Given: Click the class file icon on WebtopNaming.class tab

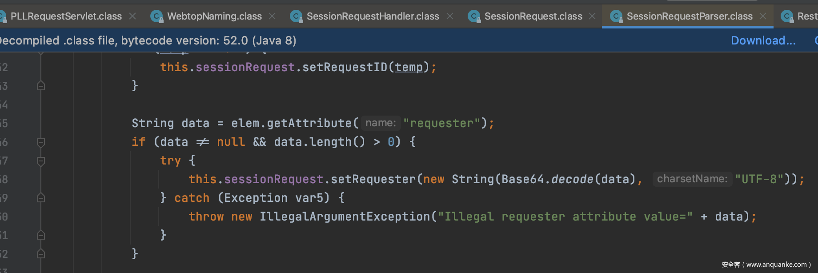Looking at the screenshot, I should tap(157, 16).
